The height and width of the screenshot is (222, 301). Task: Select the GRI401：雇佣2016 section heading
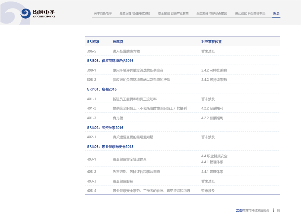102,89
